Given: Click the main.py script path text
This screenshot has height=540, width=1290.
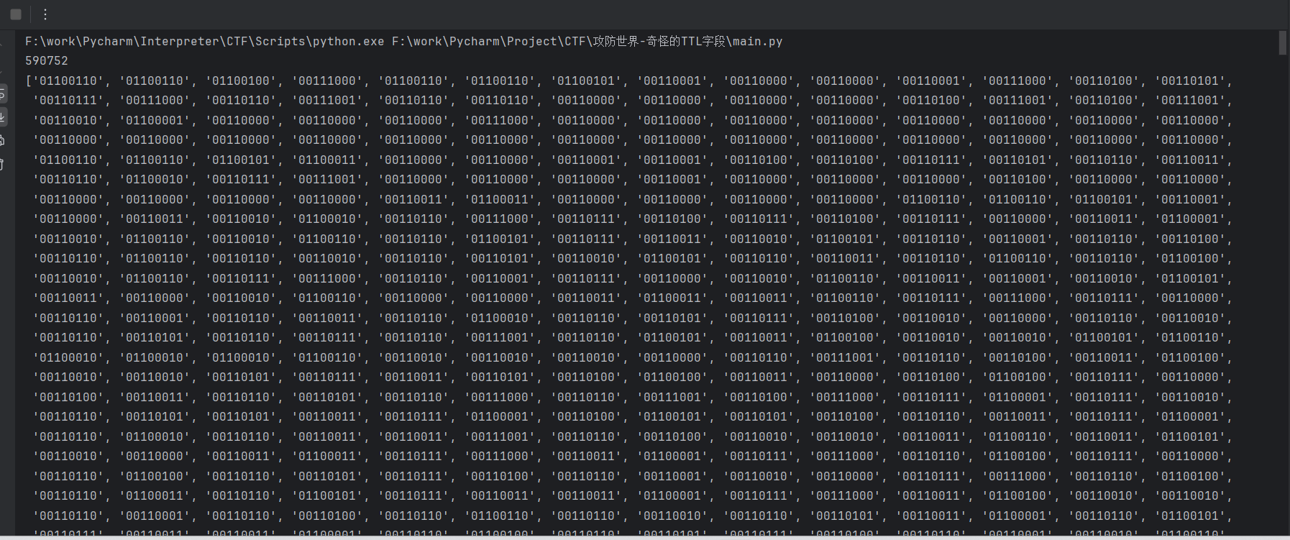Looking at the screenshot, I should (x=587, y=42).
